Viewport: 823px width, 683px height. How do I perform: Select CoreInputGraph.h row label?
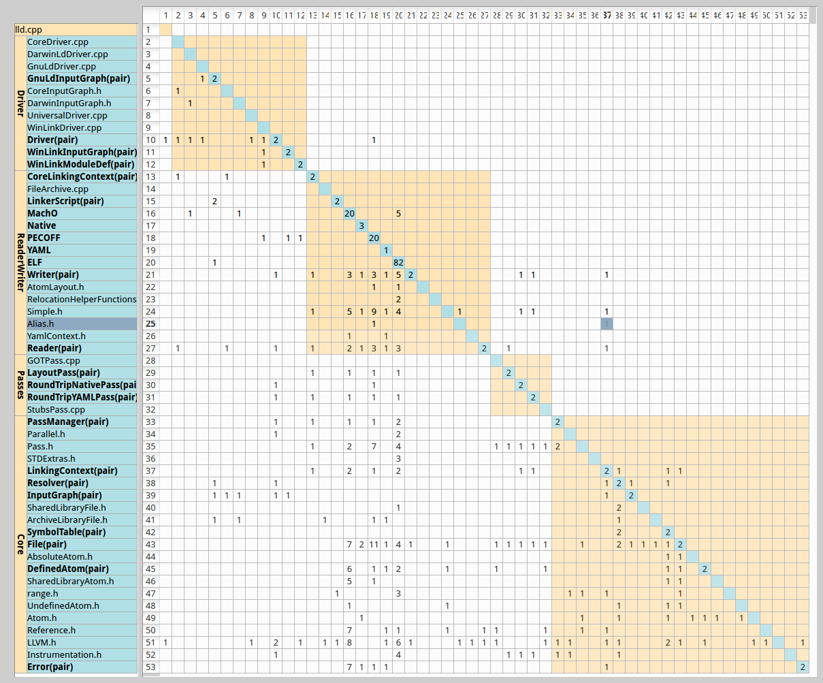point(82,91)
